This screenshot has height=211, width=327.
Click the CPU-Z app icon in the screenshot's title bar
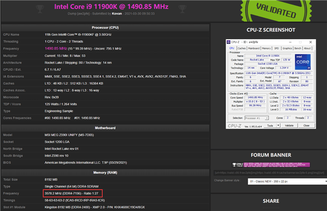point(228,42)
